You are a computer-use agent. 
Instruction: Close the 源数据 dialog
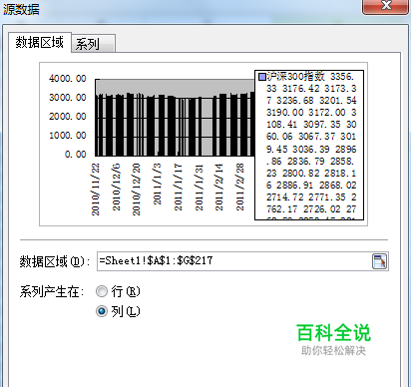pos(385,6)
